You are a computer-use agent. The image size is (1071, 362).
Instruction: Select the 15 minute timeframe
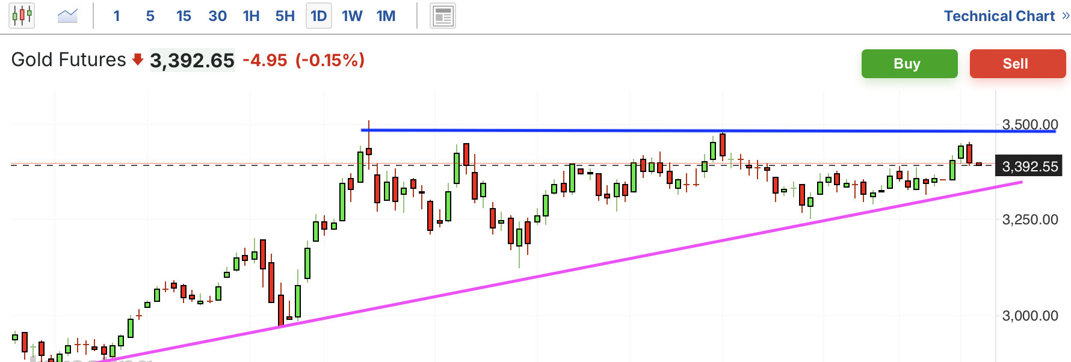point(184,16)
